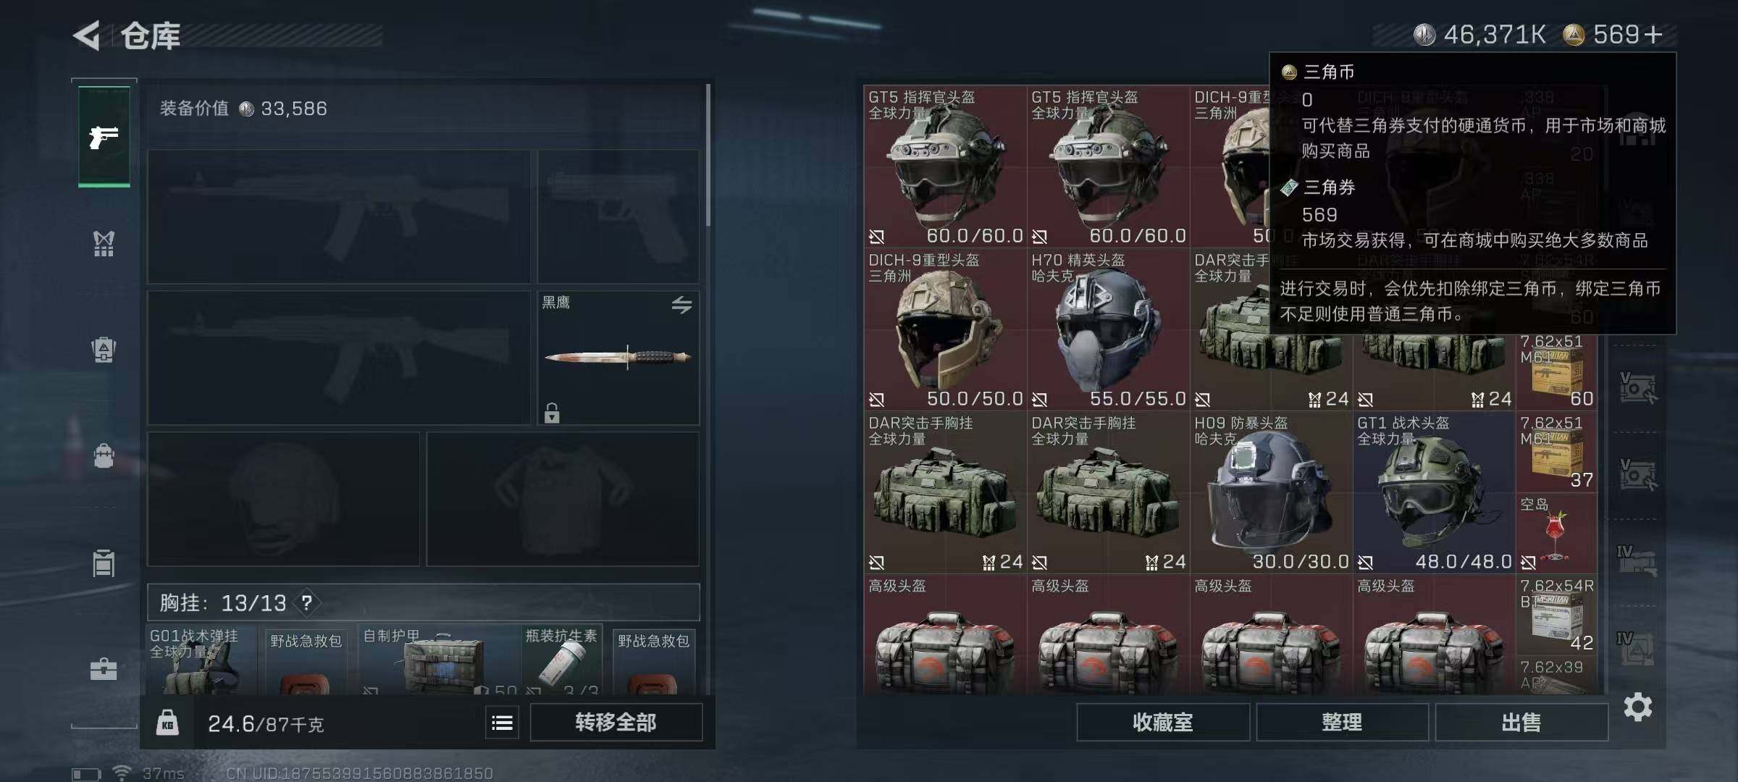This screenshot has width=1738, height=782.
Task: Toggle the lock on the knife slot
Action: click(552, 413)
